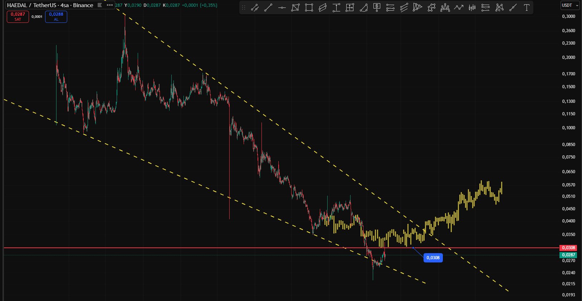The height and width of the screenshot is (301, 582).
Task: Click the 0,2000 price axis label
Action: pyautogui.click(x=569, y=57)
